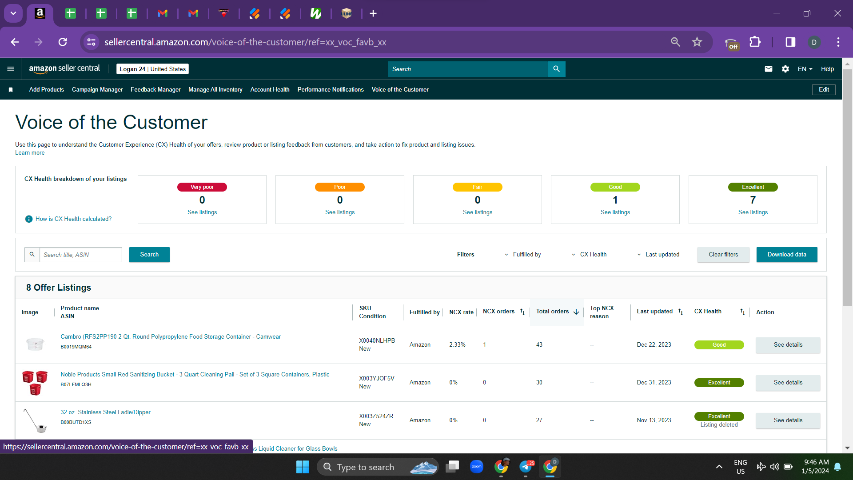Viewport: 853px width, 480px height.
Task: Click the teal Search listings button
Action: click(149, 255)
